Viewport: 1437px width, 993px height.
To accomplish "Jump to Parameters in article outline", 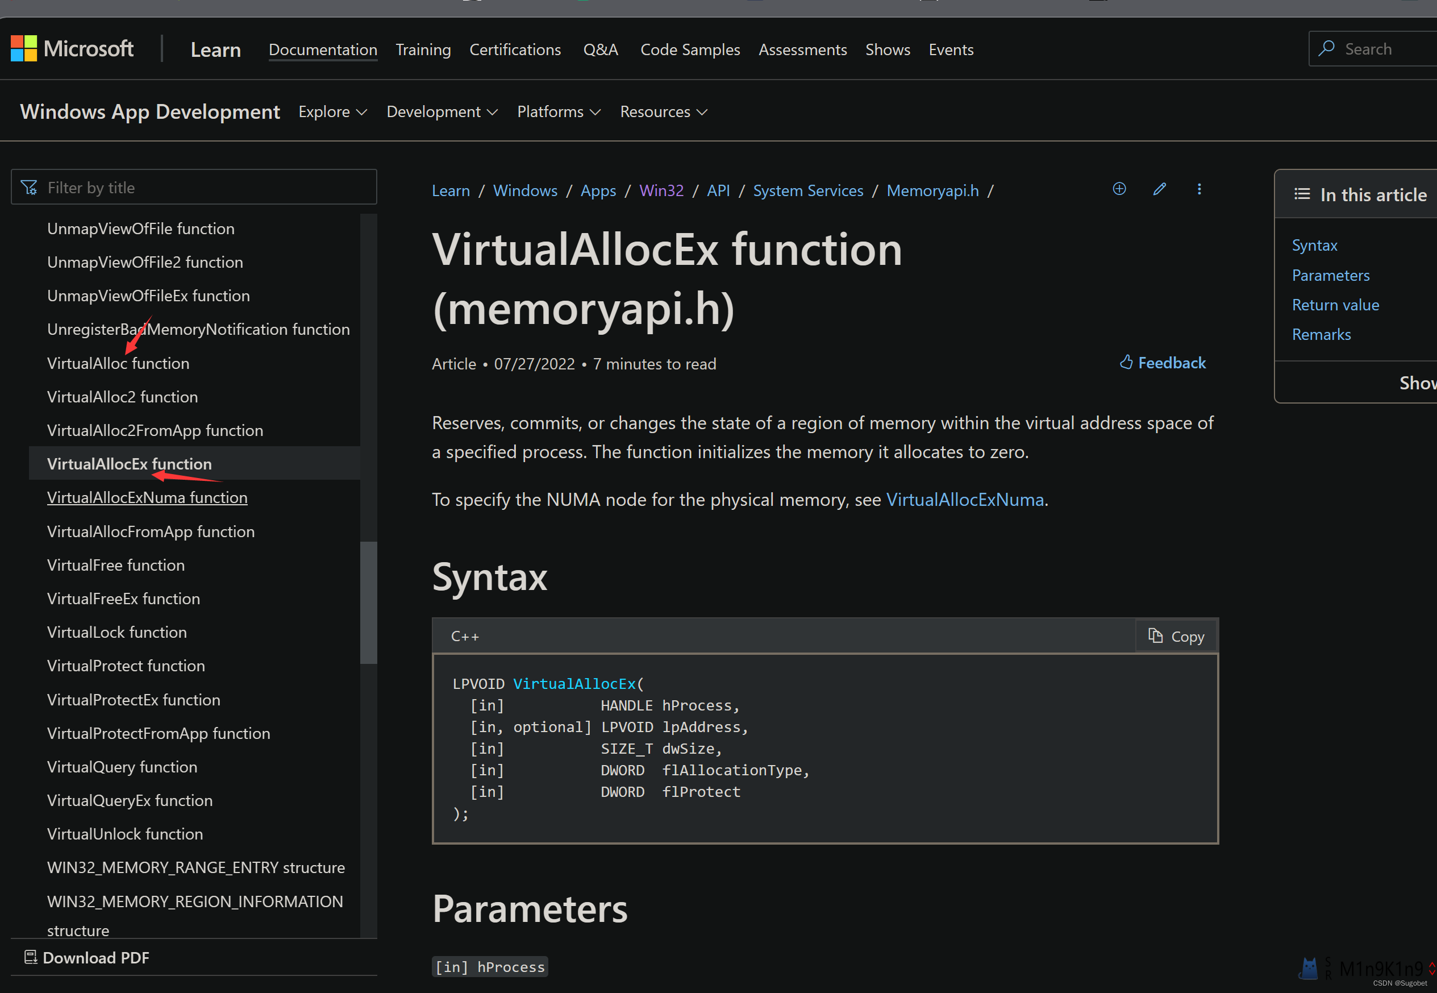I will coord(1331,275).
